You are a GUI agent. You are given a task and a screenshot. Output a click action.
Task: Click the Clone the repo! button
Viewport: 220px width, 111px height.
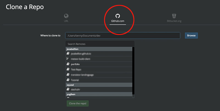pyautogui.click(x=77, y=103)
